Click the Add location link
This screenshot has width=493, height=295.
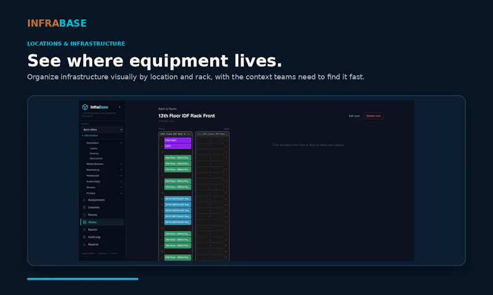tap(90, 135)
